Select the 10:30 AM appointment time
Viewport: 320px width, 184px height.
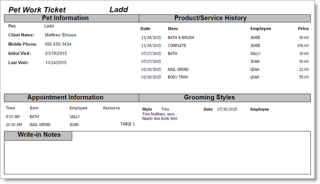(13, 125)
